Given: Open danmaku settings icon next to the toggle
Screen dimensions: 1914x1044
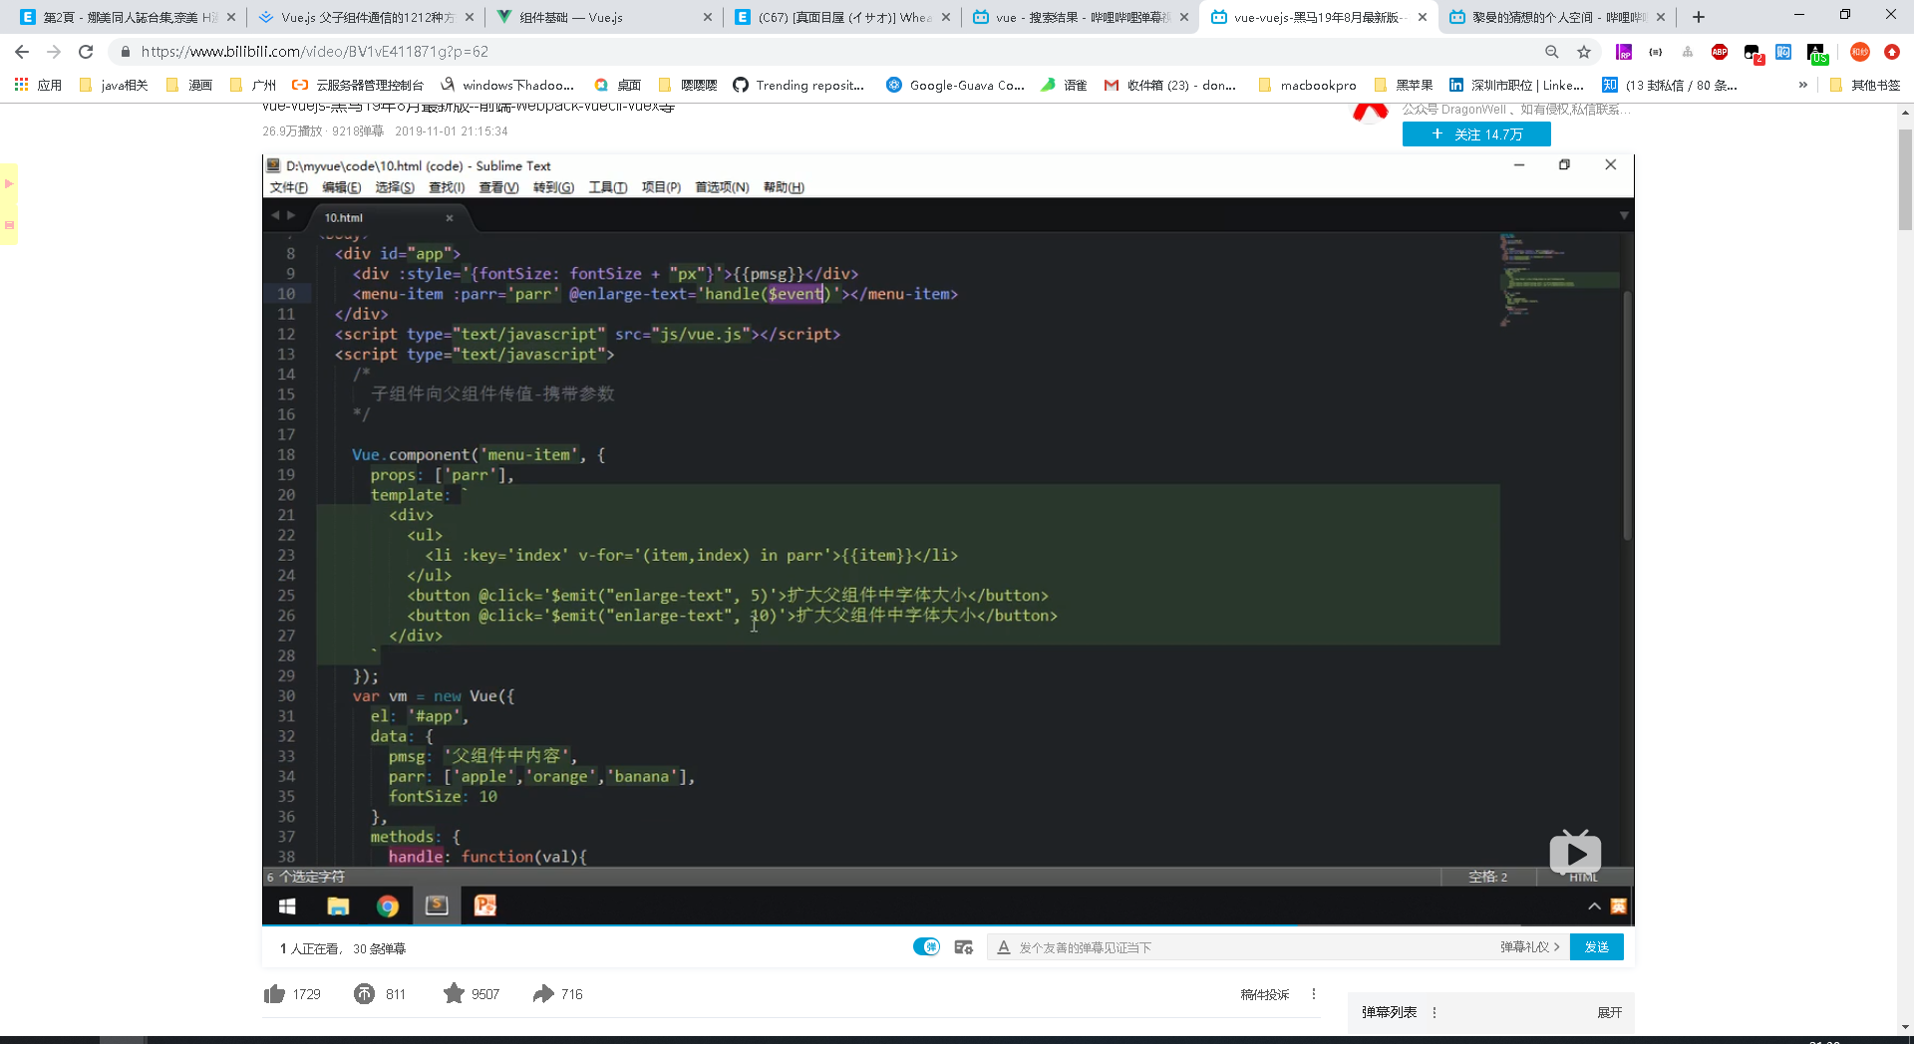Looking at the screenshot, I should pos(963,947).
